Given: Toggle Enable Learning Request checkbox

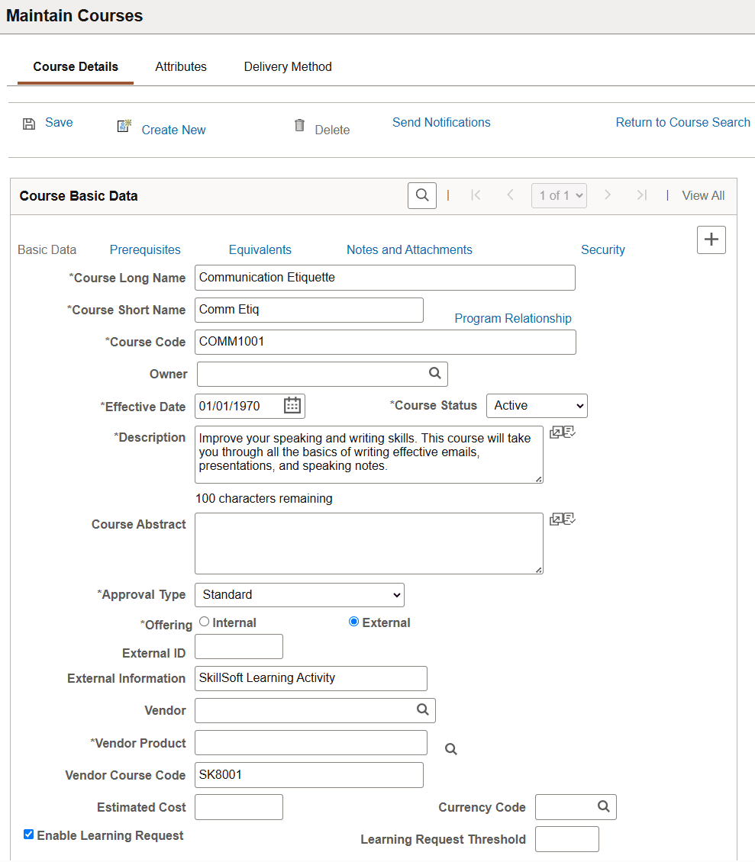Looking at the screenshot, I should 28,835.
